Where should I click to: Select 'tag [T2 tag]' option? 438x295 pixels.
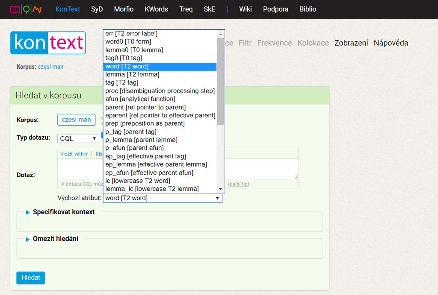pyautogui.click(x=160, y=82)
